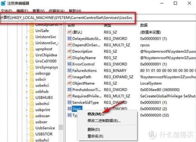This screenshot has width=196, height=142.
Task: Select the USBSTOR folder icon
Action: [x=32, y=134]
